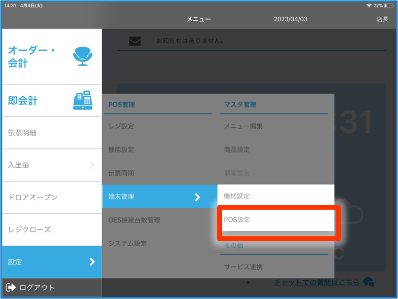Click the logout door icon
The image size is (398, 299).
(10, 287)
